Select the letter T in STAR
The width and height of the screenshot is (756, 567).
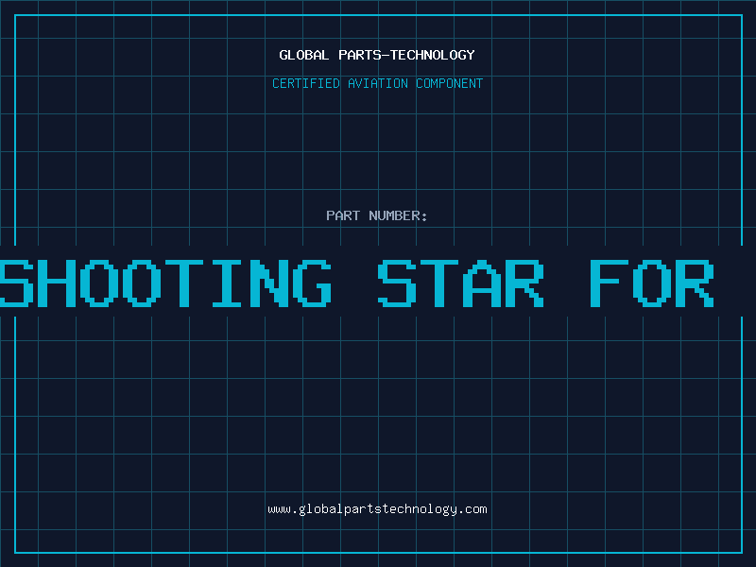tap(439, 283)
